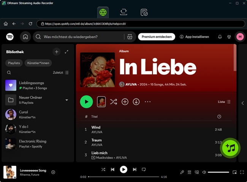Open Spotify home via house button
Viewport: 247px width, 182px height.
[x=25, y=37]
